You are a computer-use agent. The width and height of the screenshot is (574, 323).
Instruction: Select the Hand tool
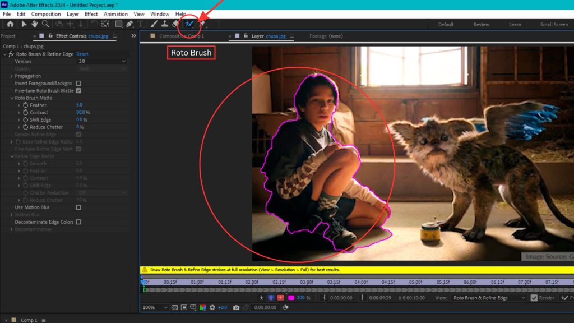(34, 24)
